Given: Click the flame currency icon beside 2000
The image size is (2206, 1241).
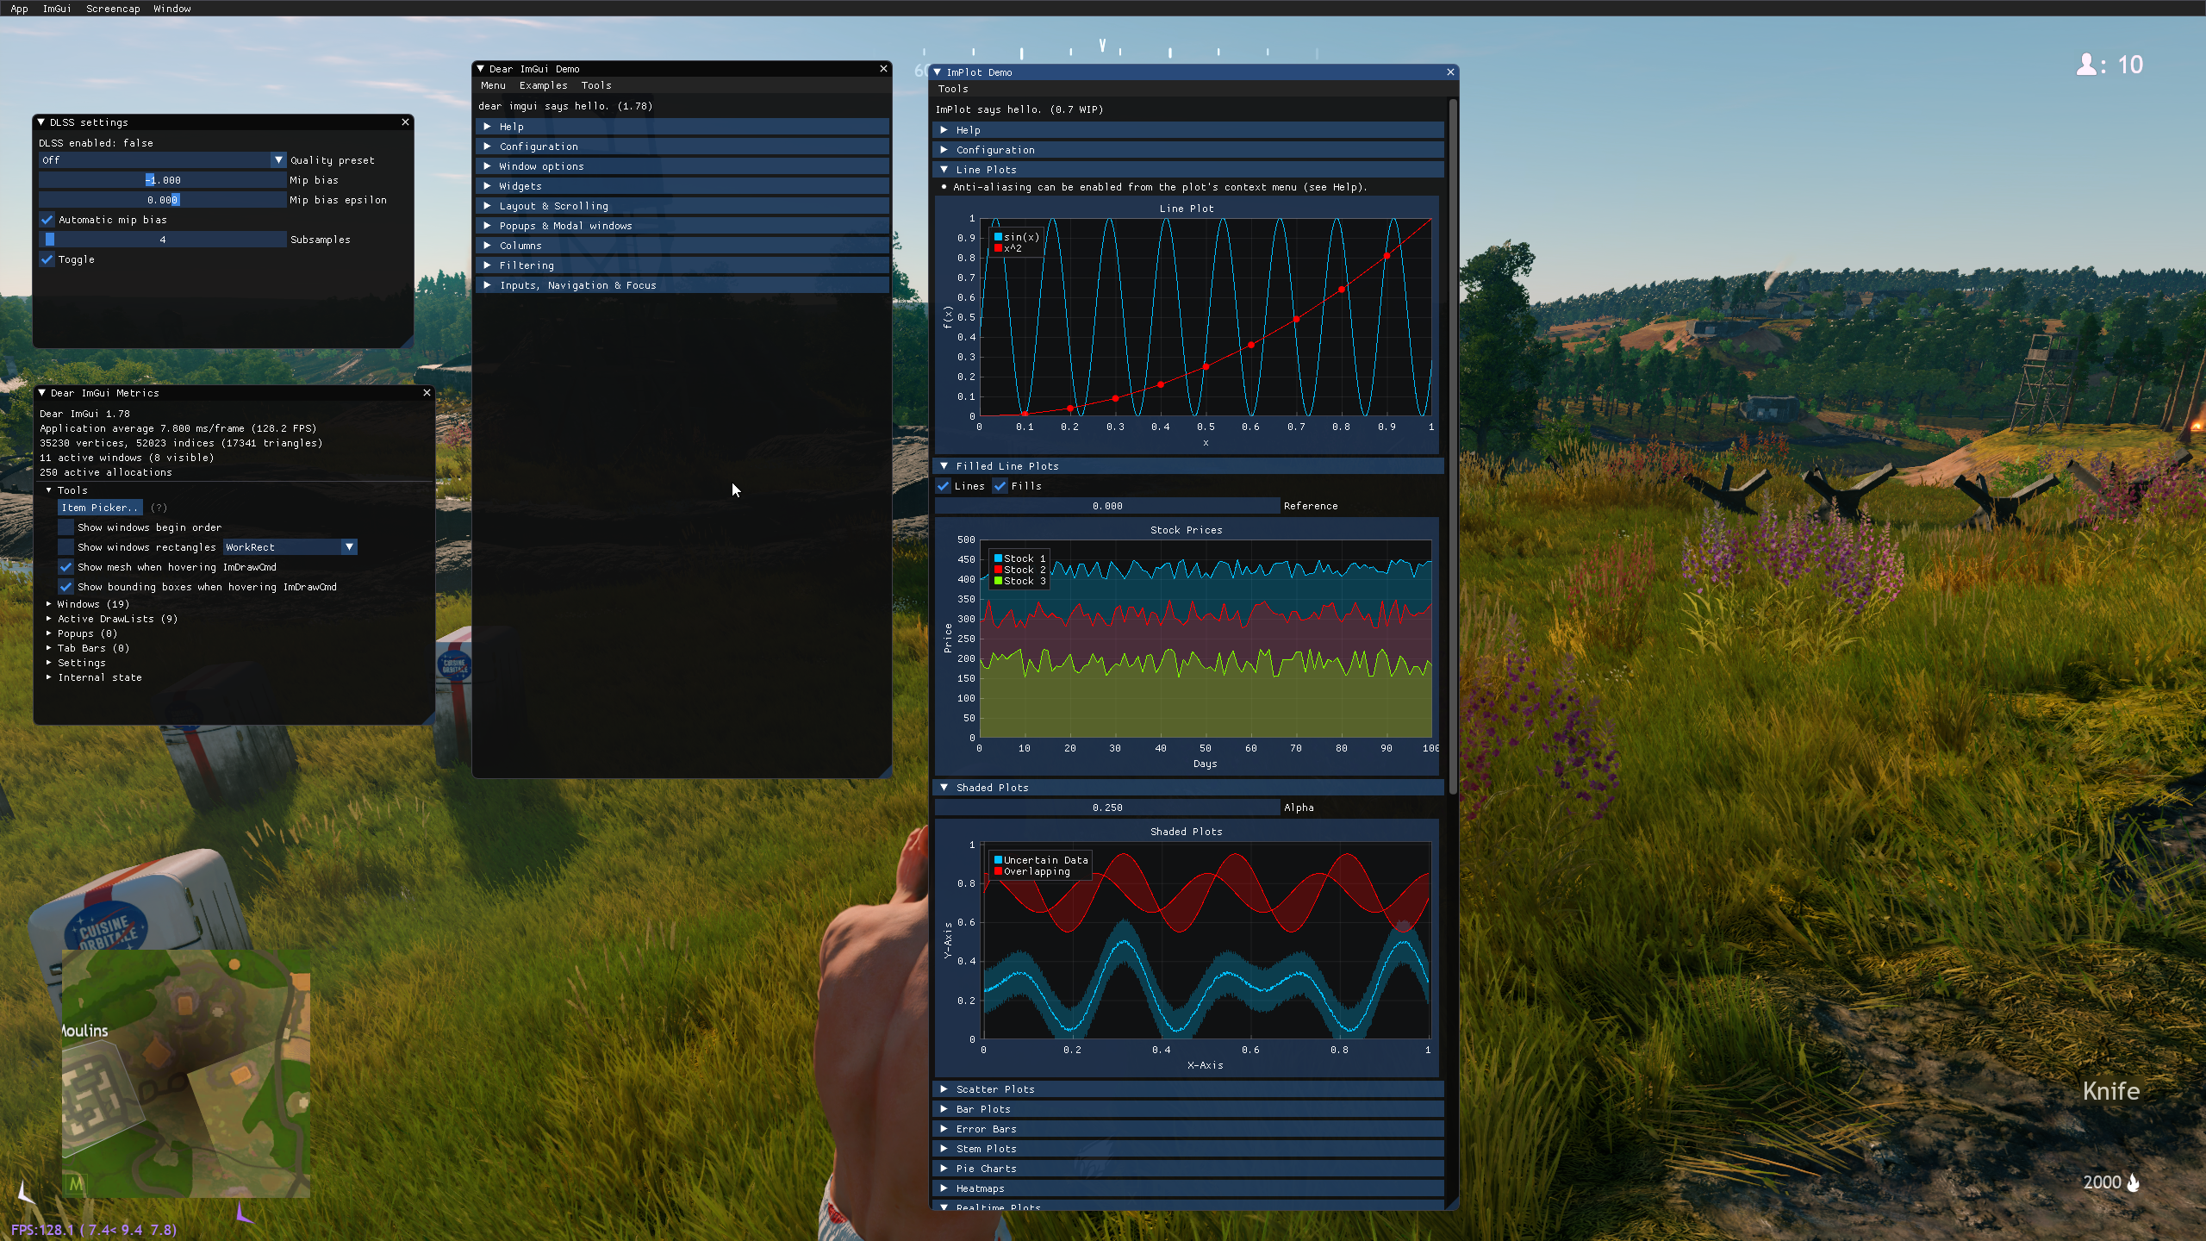Looking at the screenshot, I should click(x=2134, y=1182).
